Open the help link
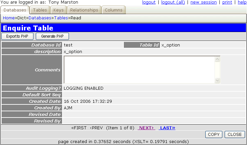The width and height of the screenshot is (247, 145). (x=242, y=2)
